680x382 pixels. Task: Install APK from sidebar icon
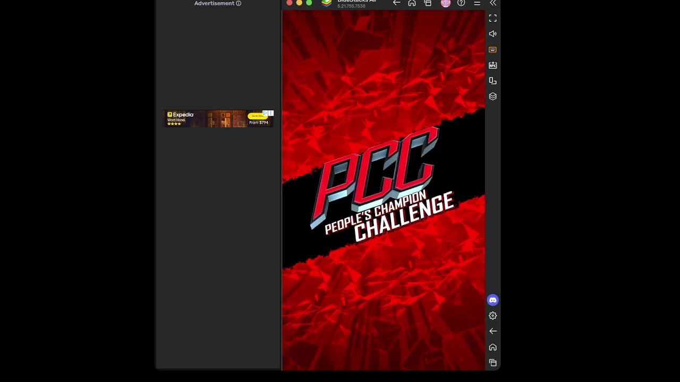pos(492,65)
